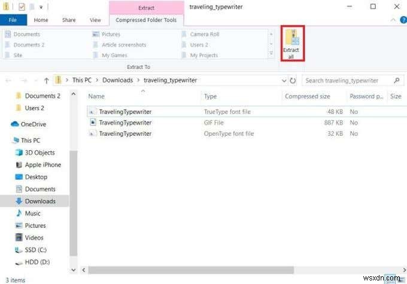Switch to the Share ribbon tab
Viewport: 407px width, 284px height.
69,20
